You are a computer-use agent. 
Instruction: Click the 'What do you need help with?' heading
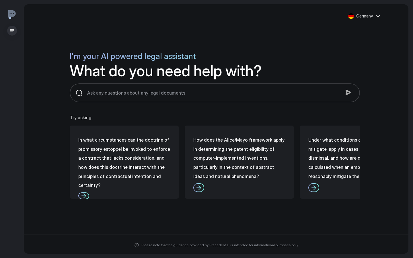click(165, 71)
